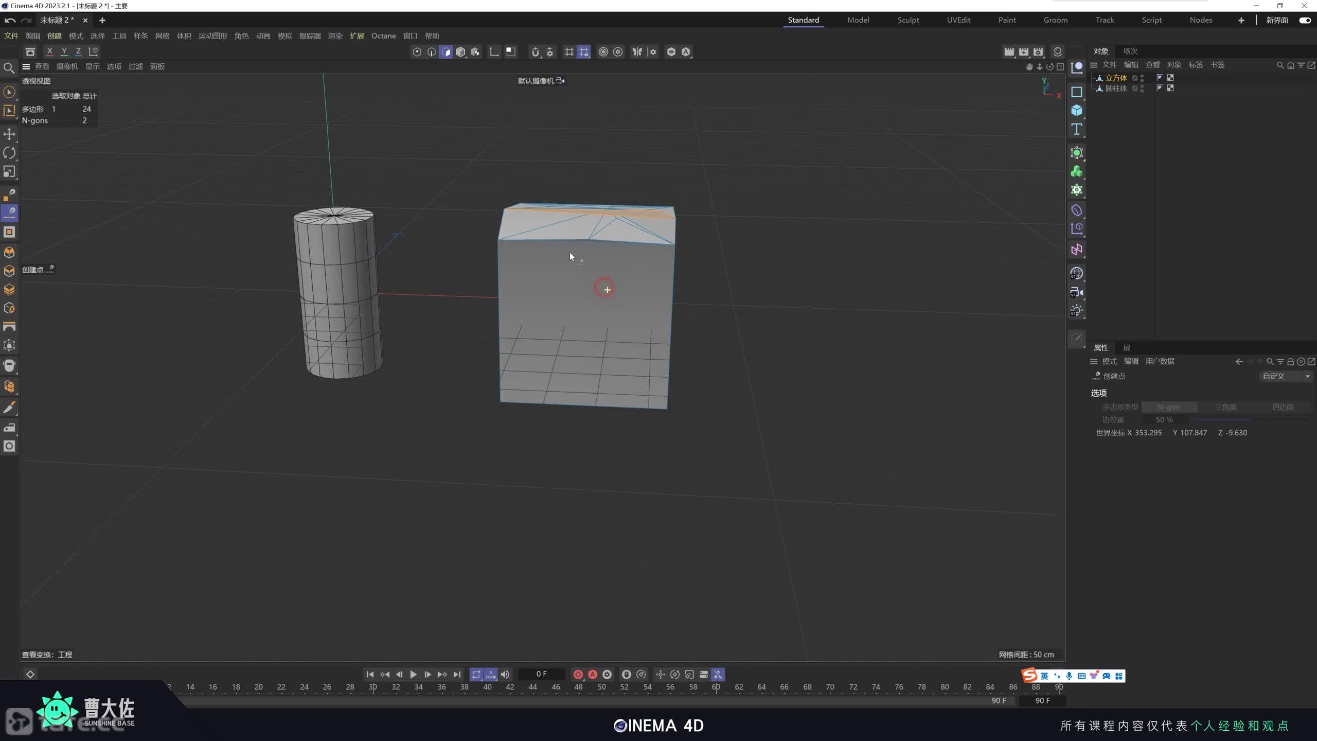Select the Scale tool
The image size is (1317, 741).
click(x=9, y=171)
